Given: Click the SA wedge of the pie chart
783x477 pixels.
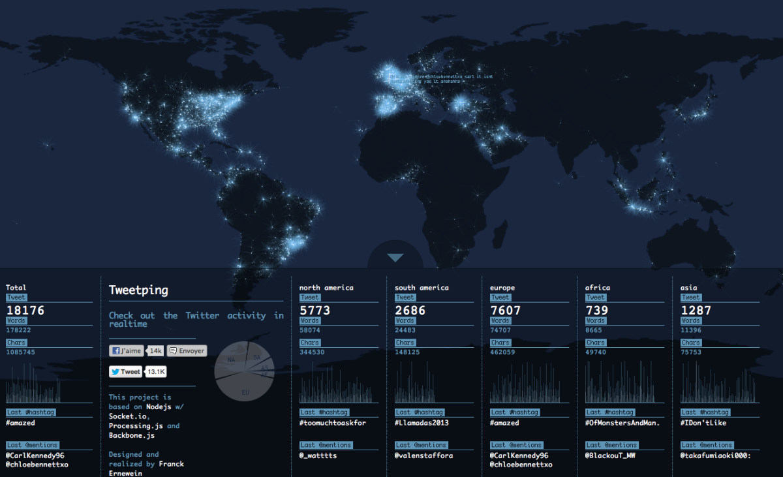Looking at the screenshot, I should pos(256,358).
